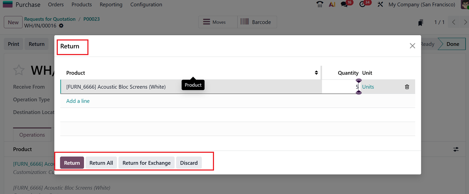Open the Products menu
The image size is (469, 194).
tap(82, 5)
